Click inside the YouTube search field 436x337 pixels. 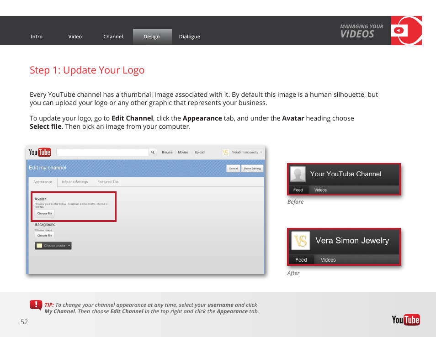(x=102, y=153)
